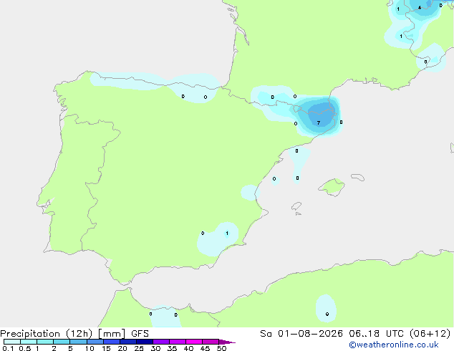Select the legend swatch between 0.5 and 1

29,342
